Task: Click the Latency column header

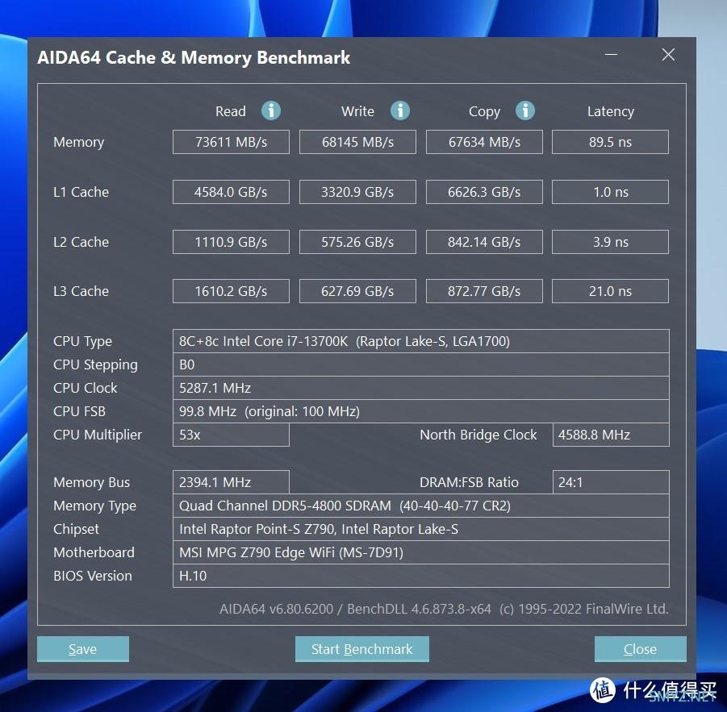Action: [x=610, y=111]
